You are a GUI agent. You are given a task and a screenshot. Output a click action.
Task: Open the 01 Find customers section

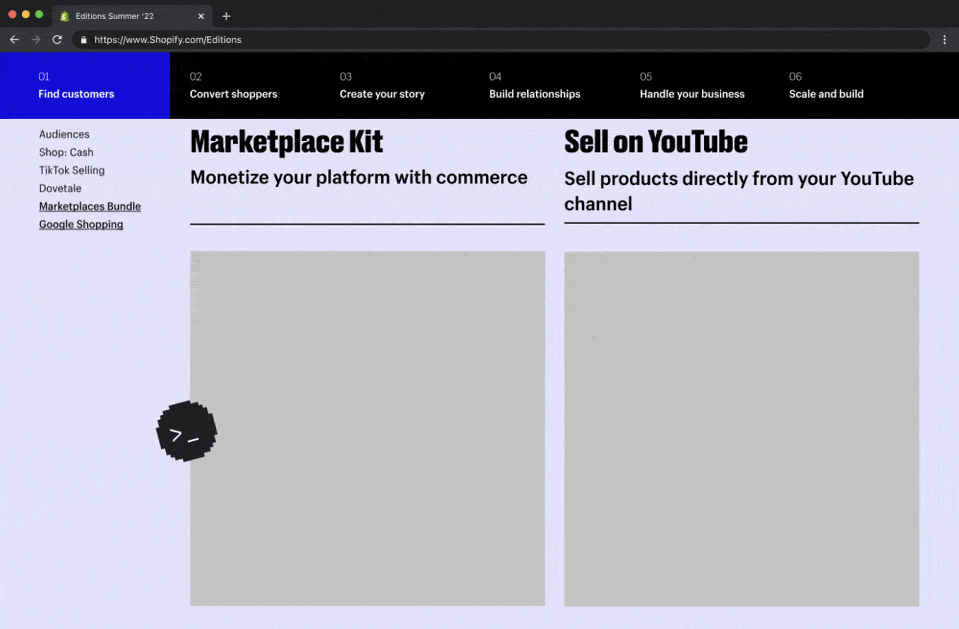tap(85, 85)
